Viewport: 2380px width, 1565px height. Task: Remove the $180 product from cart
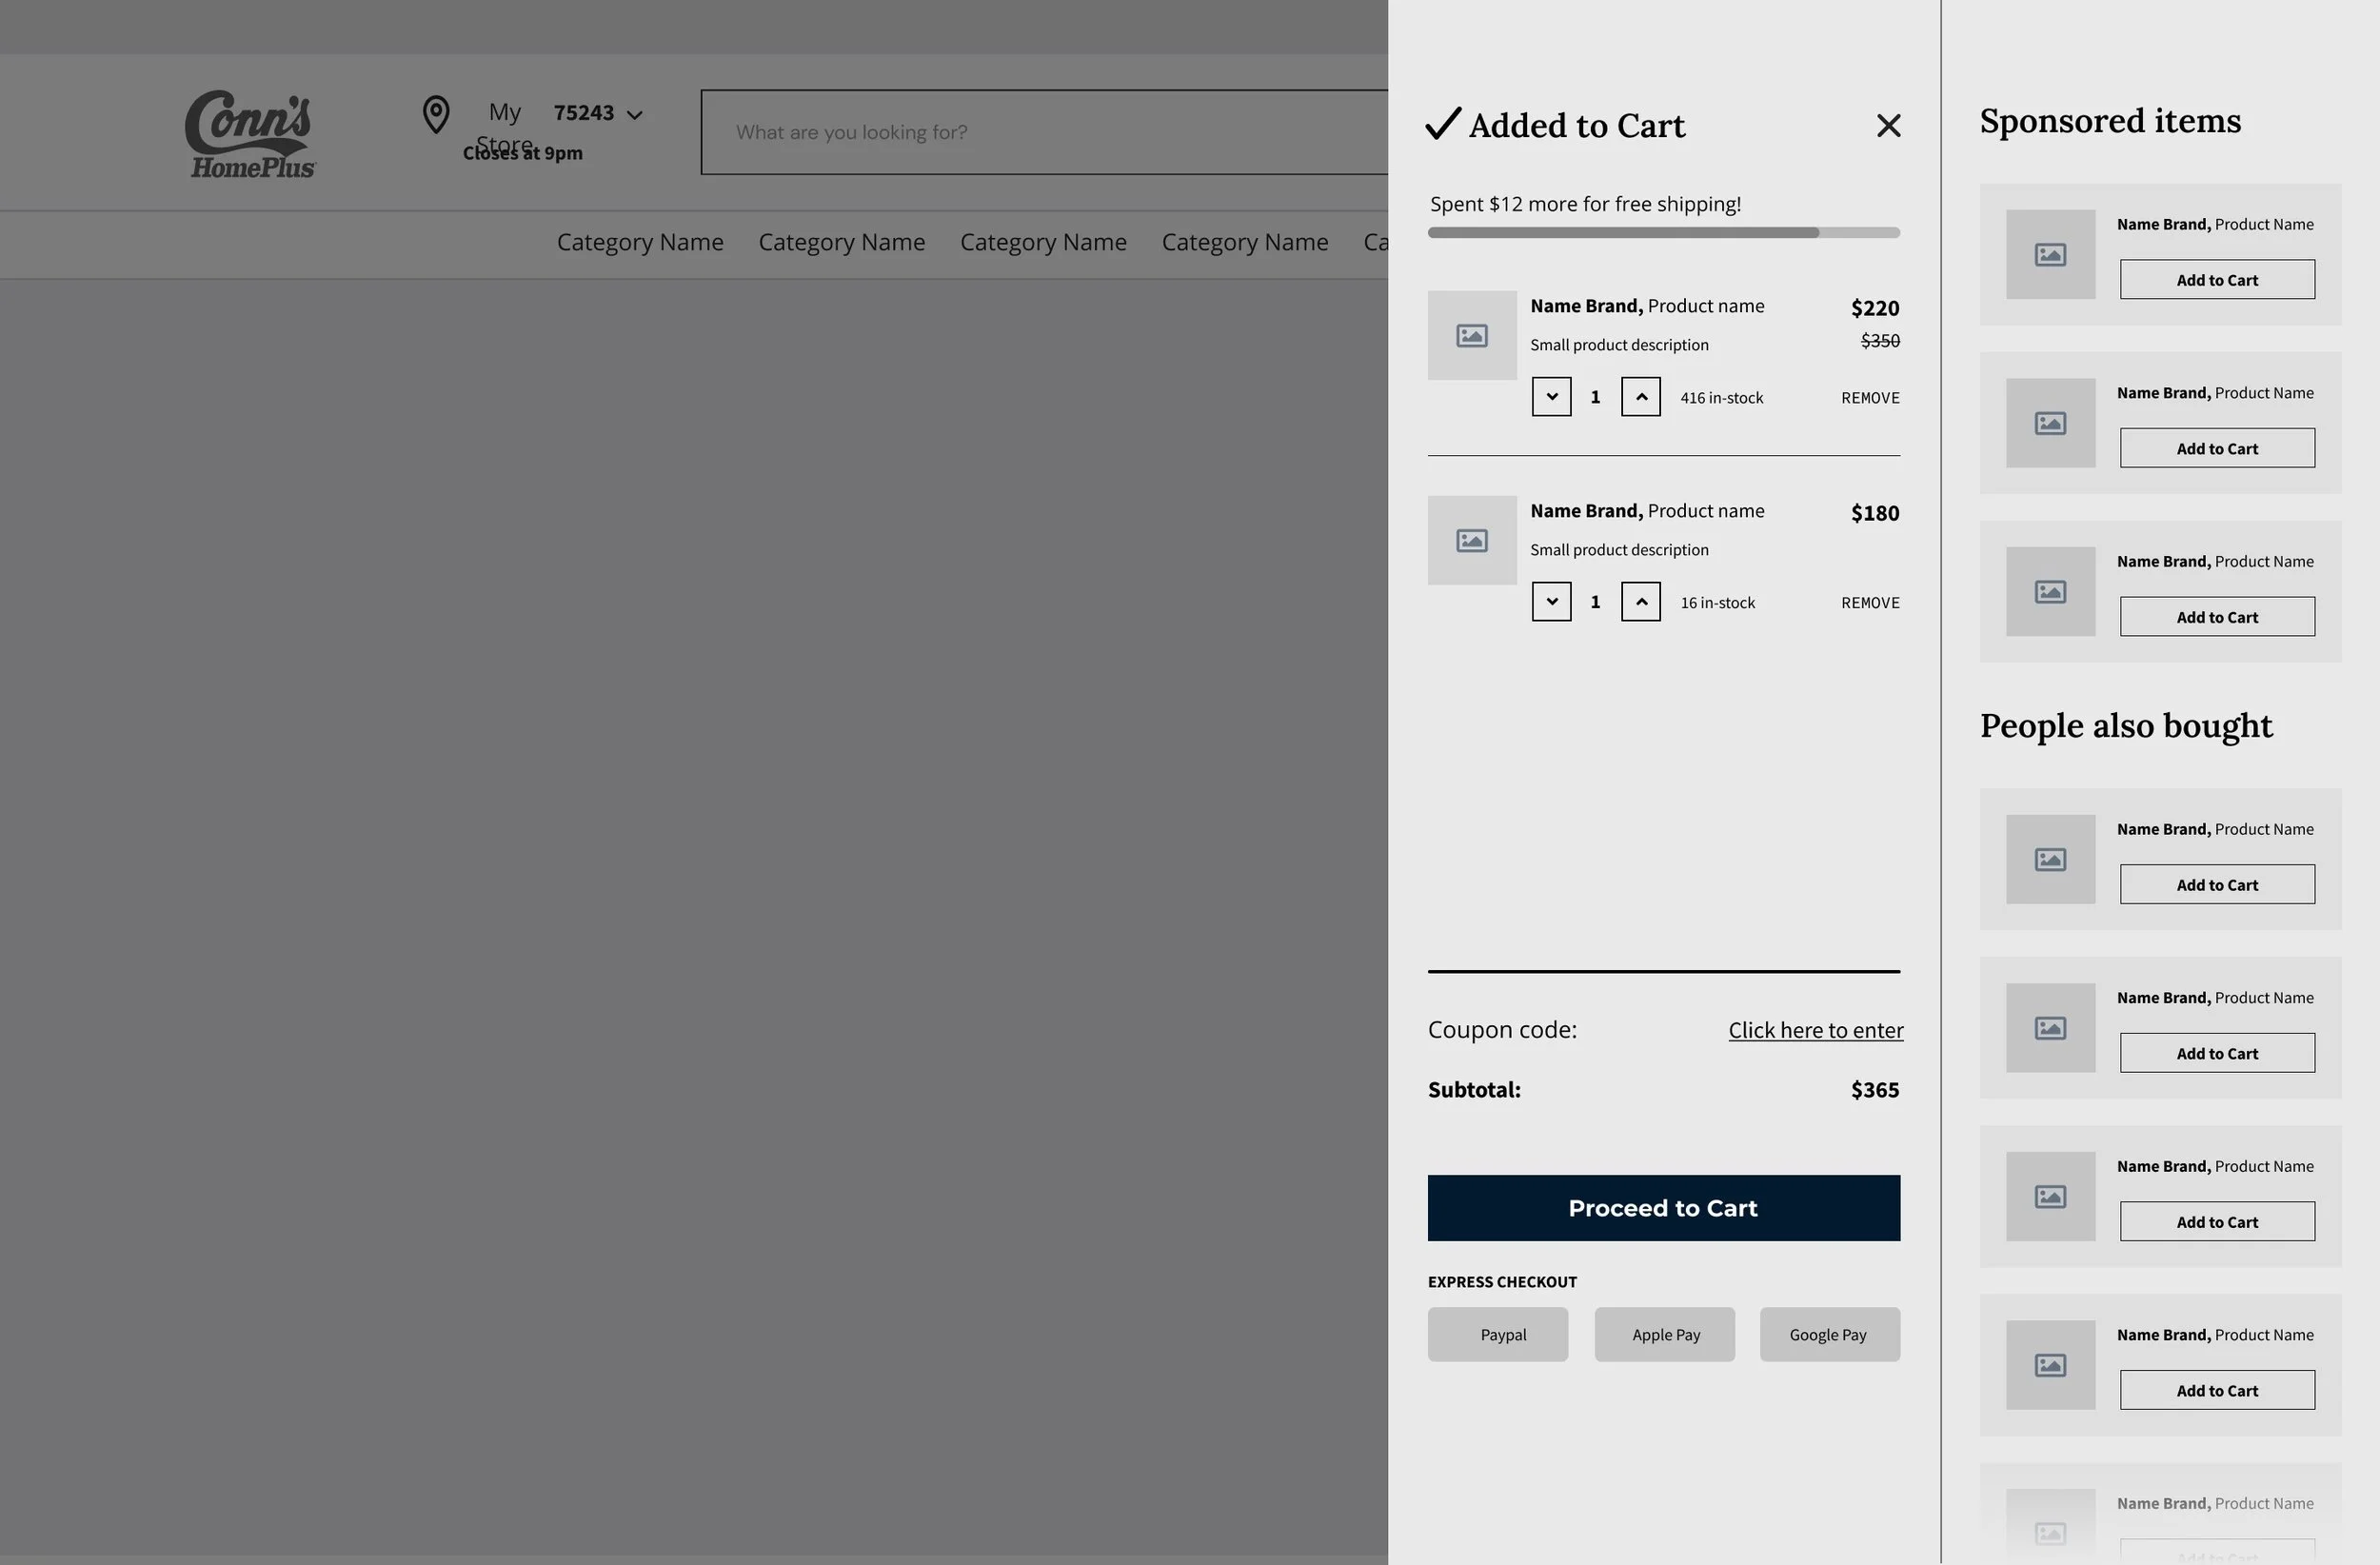coord(1869,603)
